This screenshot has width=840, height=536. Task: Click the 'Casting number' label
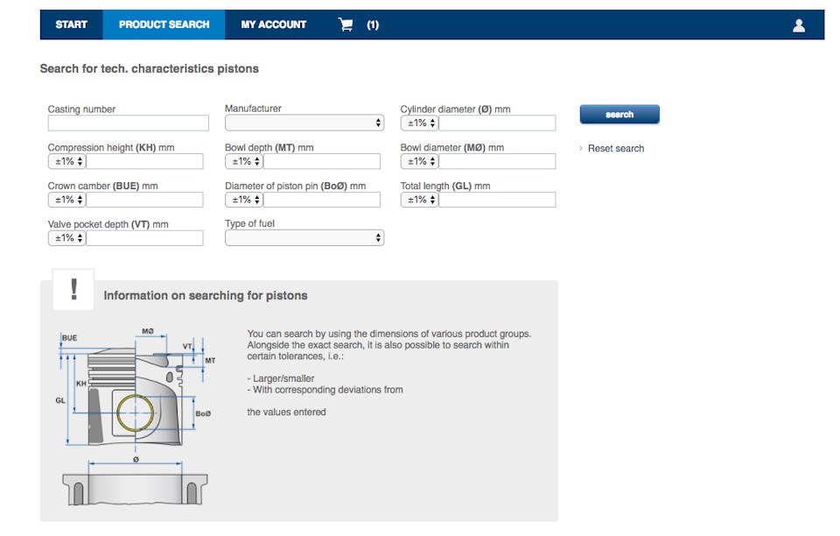pos(81,109)
